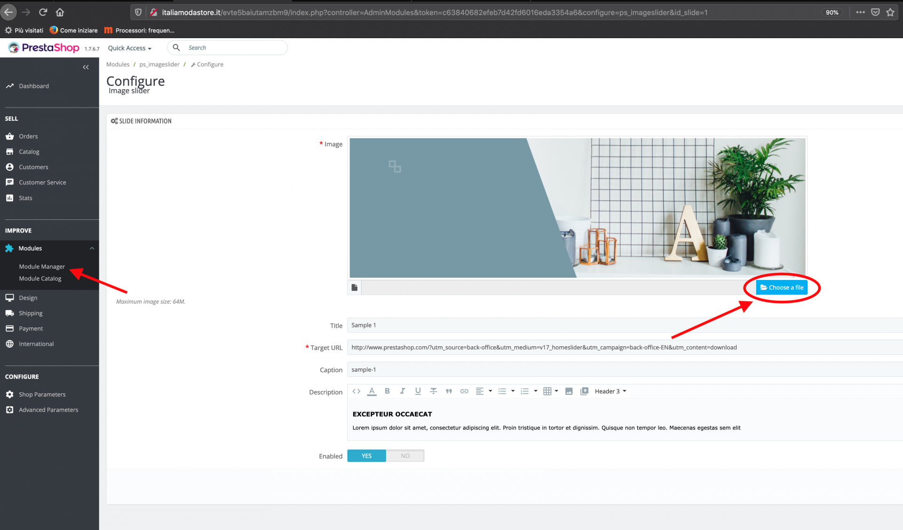Open the Header 3 format dropdown
Image resolution: width=903 pixels, height=530 pixels.
point(610,391)
